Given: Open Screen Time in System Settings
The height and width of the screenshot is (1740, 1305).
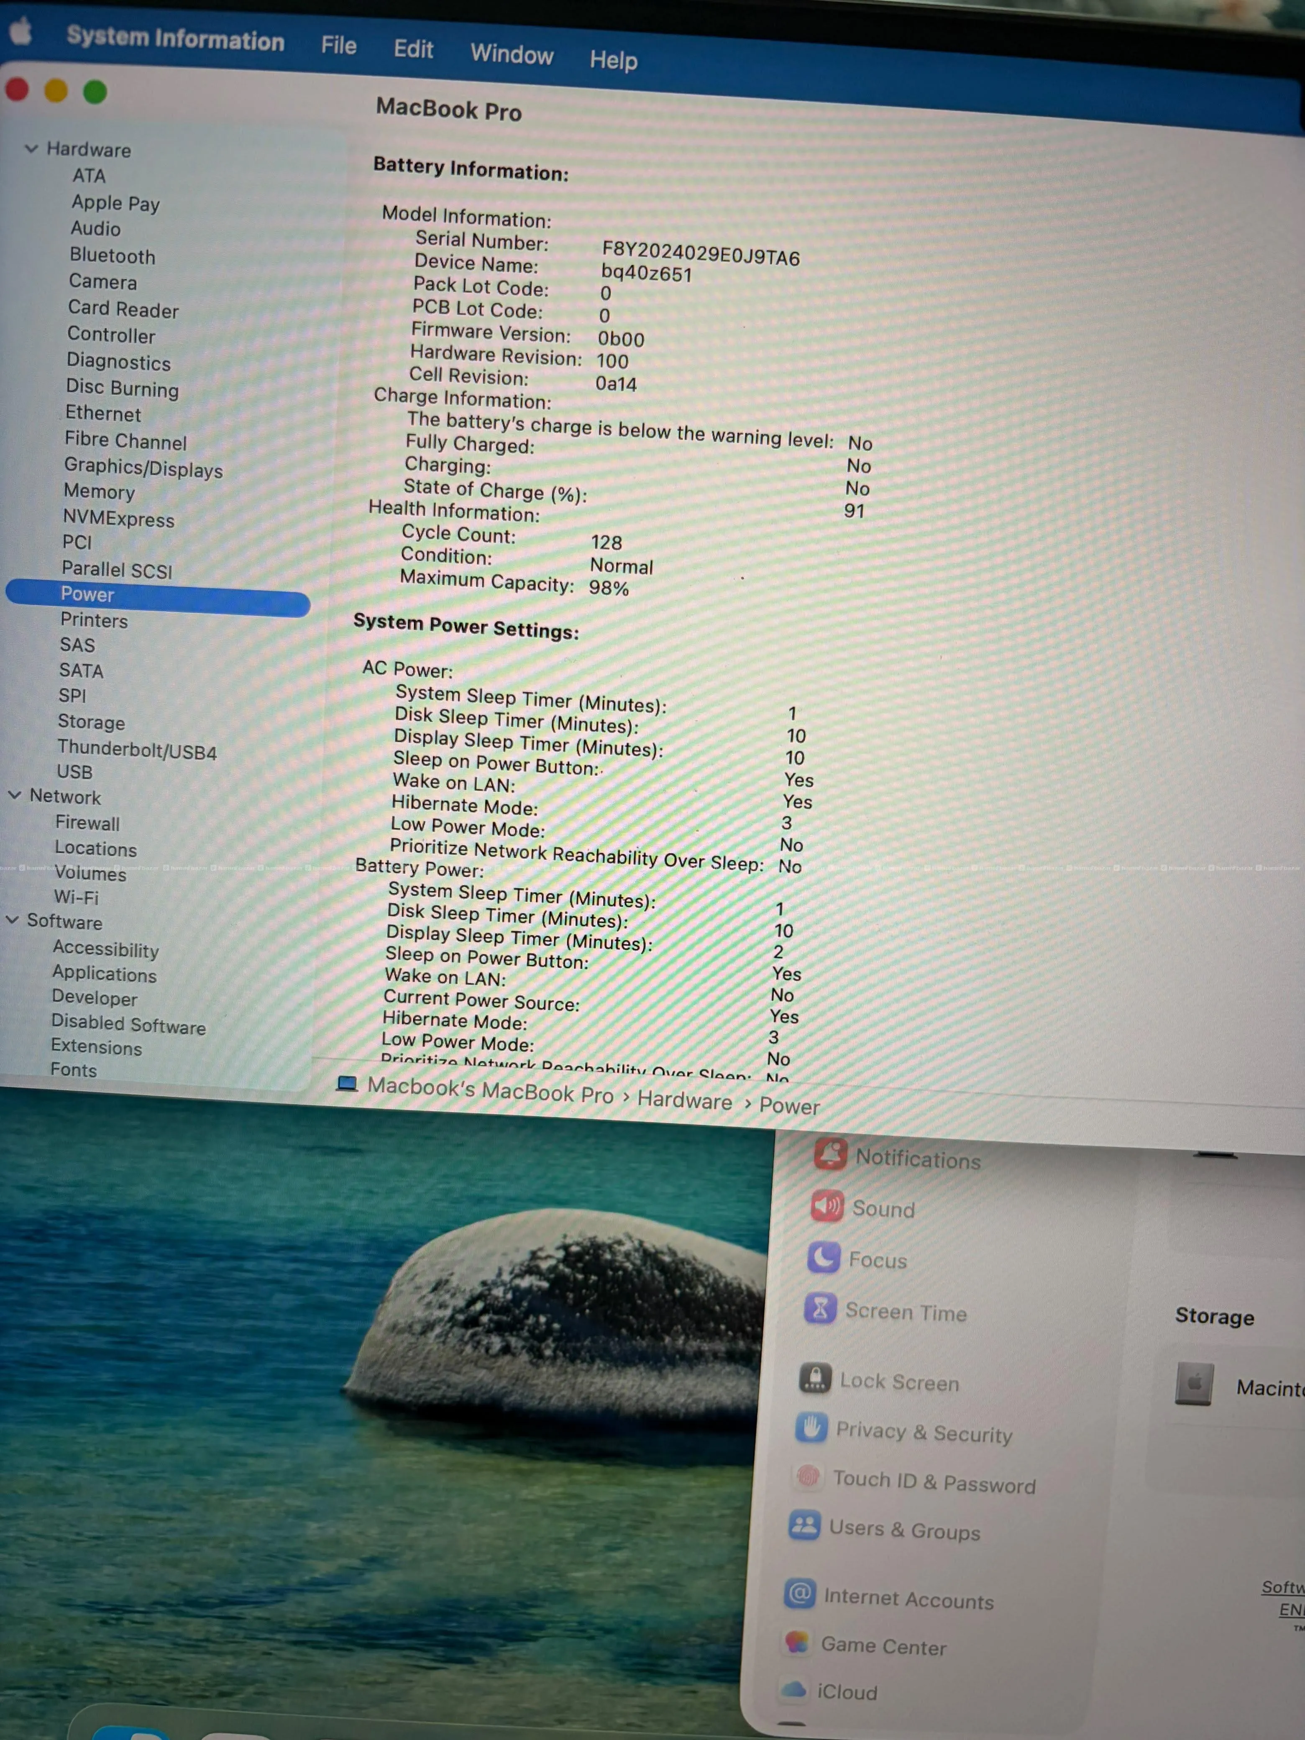Looking at the screenshot, I should [886, 1311].
